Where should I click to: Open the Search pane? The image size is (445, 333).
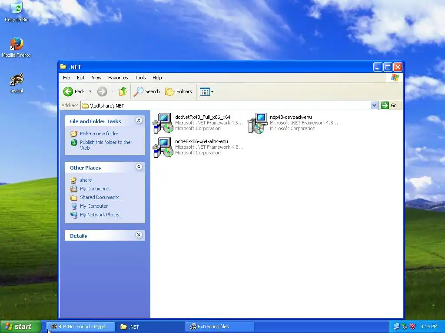click(146, 91)
